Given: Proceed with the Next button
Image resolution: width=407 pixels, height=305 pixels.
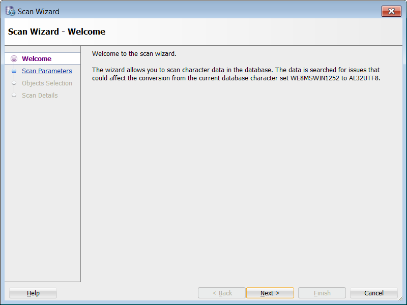Looking at the screenshot, I should (x=270, y=293).
